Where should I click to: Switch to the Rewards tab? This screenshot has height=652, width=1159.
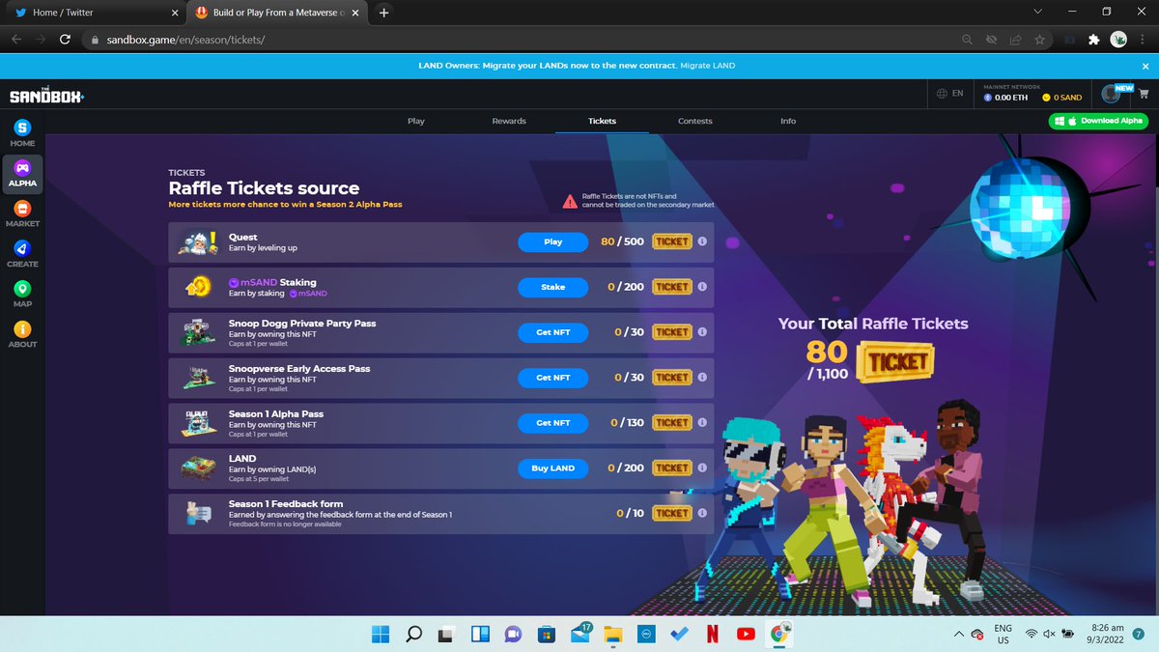point(509,121)
